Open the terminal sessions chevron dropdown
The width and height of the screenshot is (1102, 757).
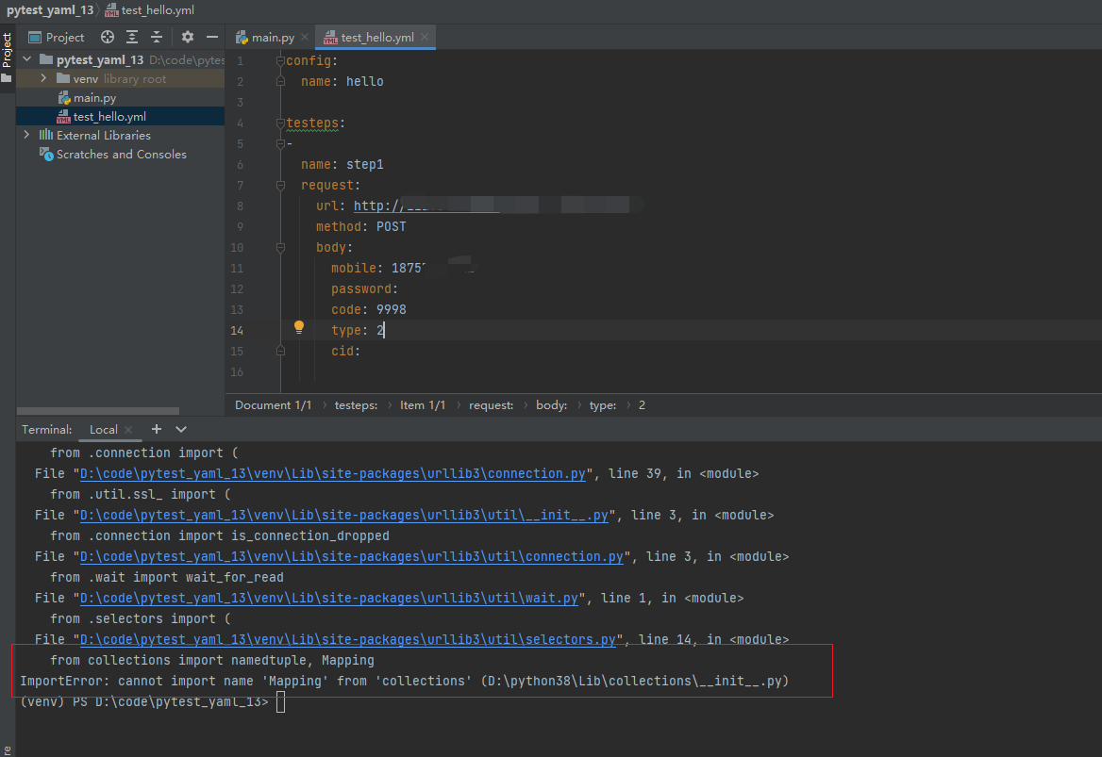click(x=179, y=429)
